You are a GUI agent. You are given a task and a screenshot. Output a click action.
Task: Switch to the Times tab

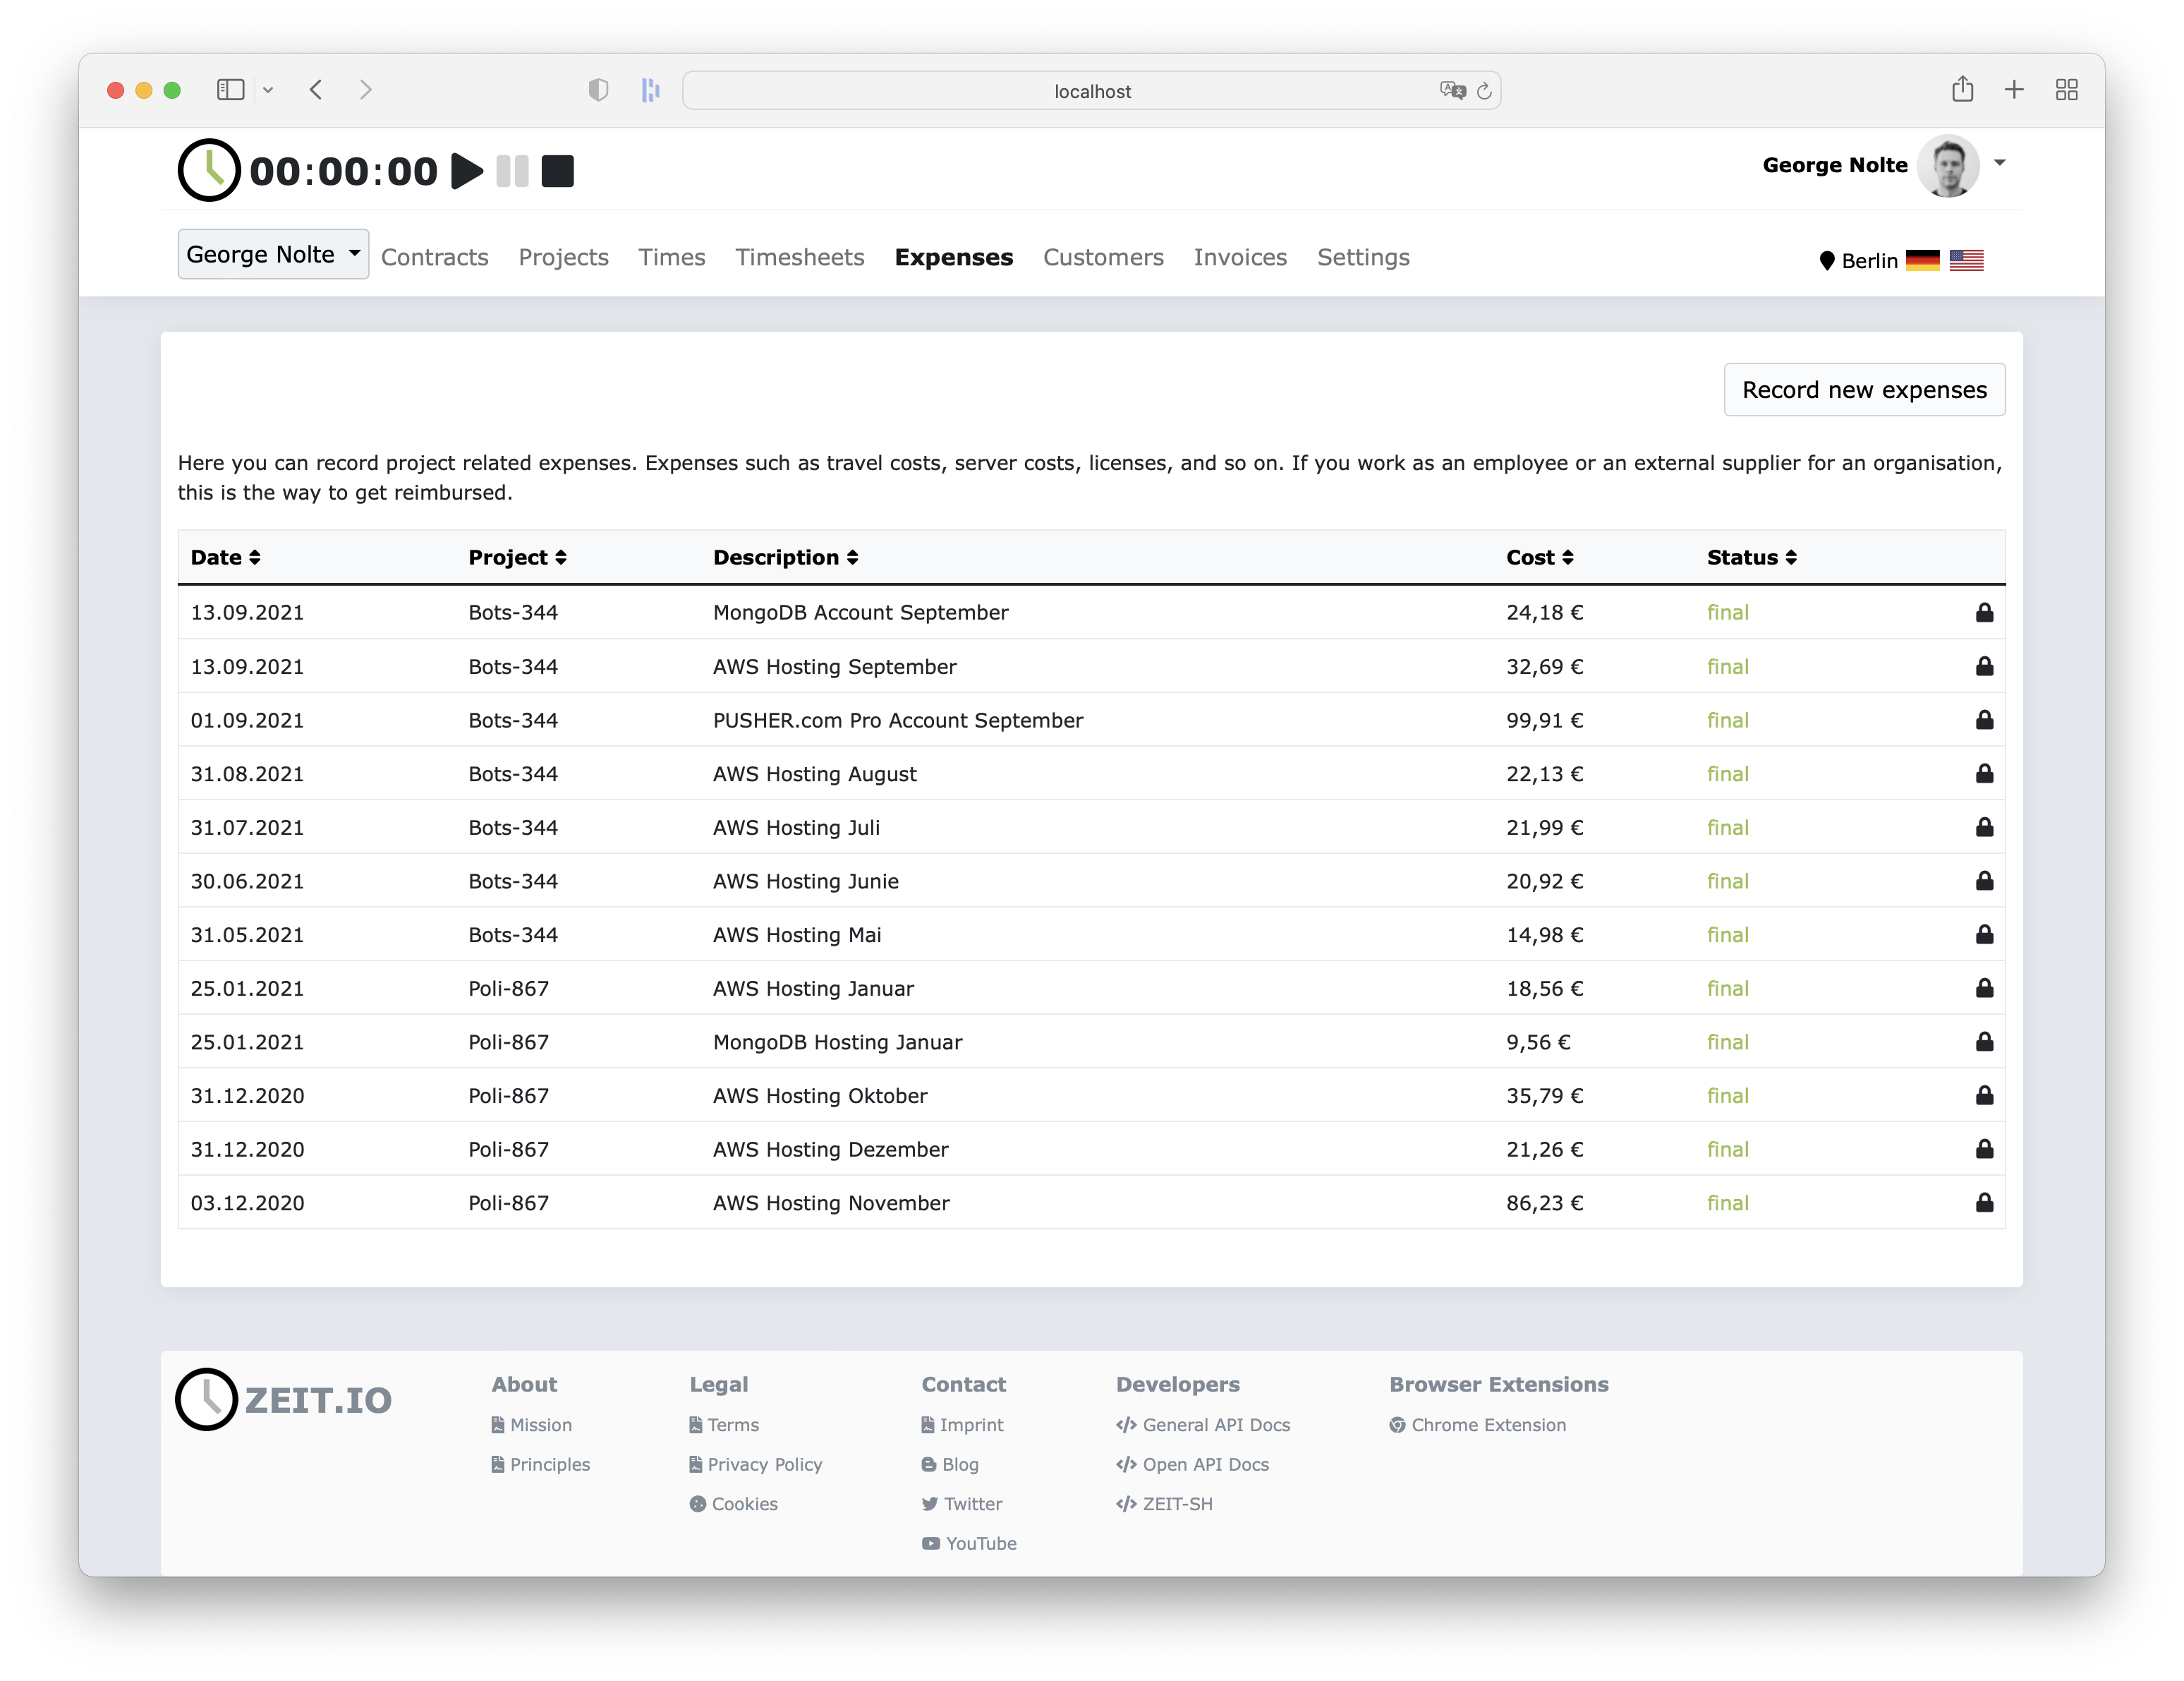pos(672,257)
